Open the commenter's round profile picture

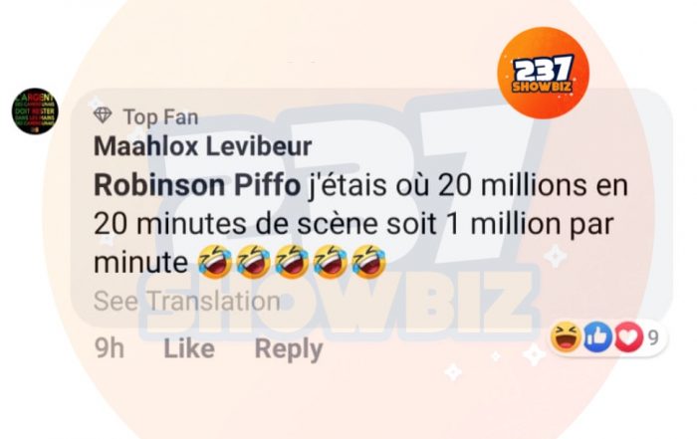[x=35, y=111]
